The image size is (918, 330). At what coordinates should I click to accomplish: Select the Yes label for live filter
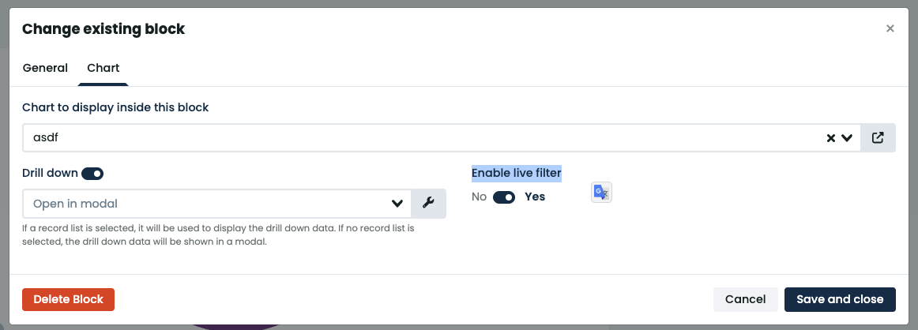coord(535,197)
